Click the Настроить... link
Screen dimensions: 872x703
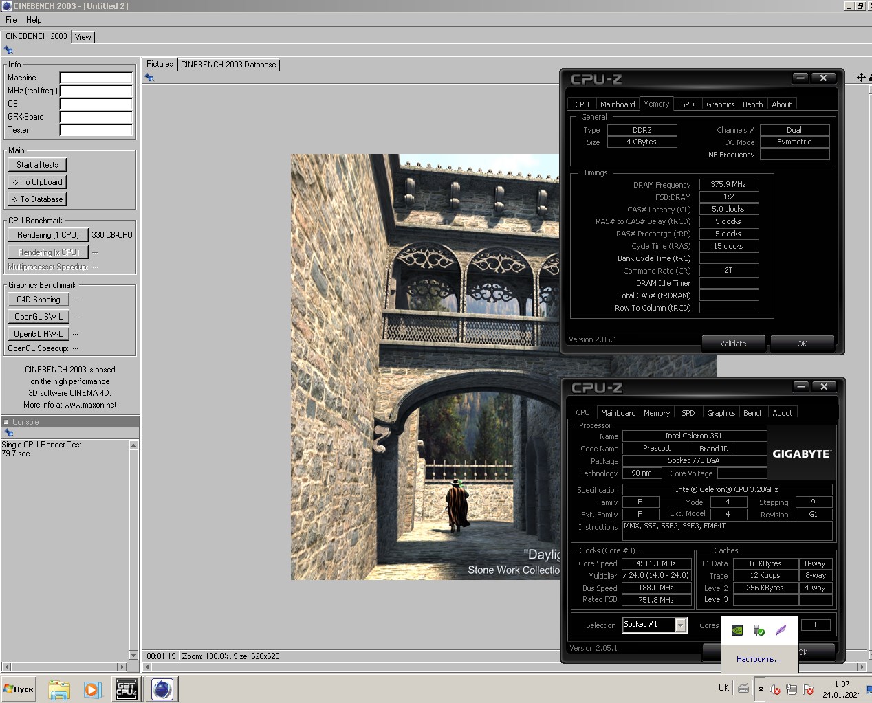759,659
